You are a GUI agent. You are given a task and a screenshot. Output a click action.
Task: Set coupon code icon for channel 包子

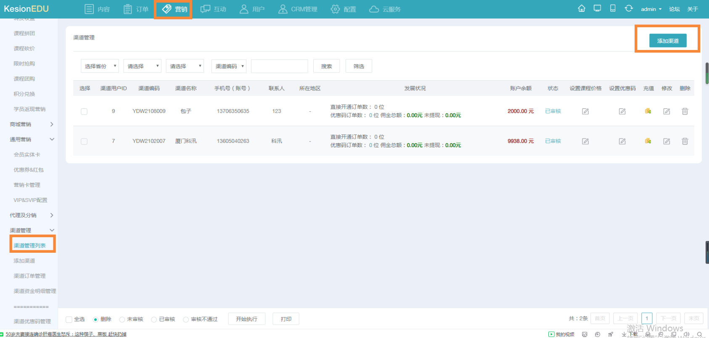pos(622,111)
